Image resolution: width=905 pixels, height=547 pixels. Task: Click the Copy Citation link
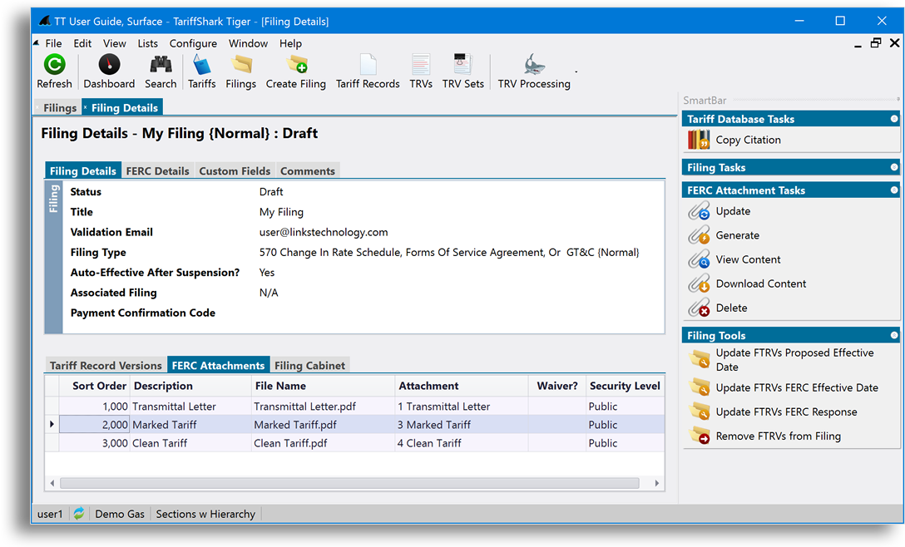click(x=748, y=140)
